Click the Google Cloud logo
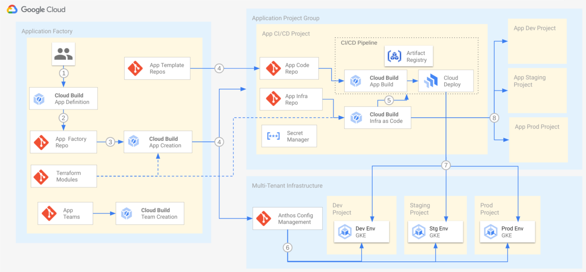Screen dimensions: 586x272 36,9
